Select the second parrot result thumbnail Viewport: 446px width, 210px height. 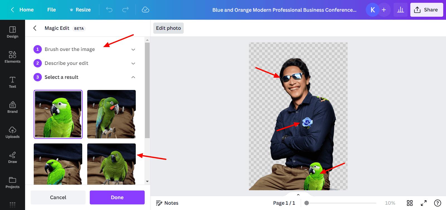[111, 114]
